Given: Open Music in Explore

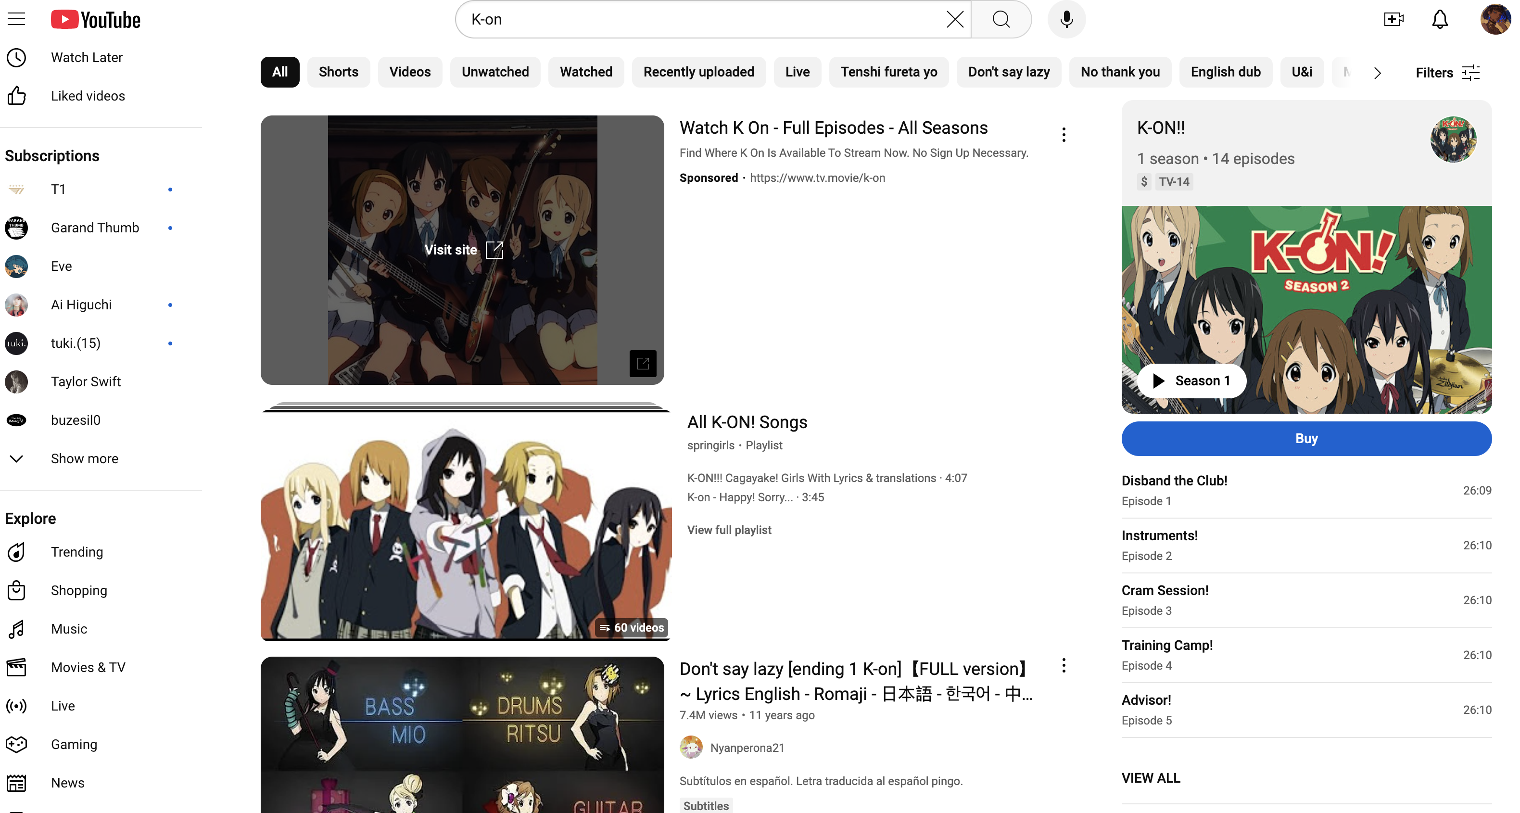Looking at the screenshot, I should pyautogui.click(x=101, y=629).
